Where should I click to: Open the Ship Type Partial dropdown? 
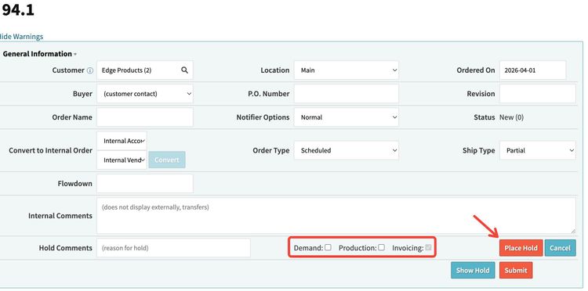pos(537,150)
